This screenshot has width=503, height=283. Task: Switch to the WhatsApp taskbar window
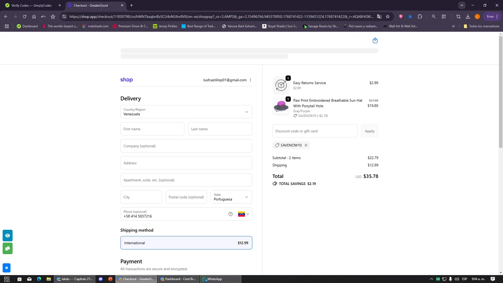[x=220, y=279]
